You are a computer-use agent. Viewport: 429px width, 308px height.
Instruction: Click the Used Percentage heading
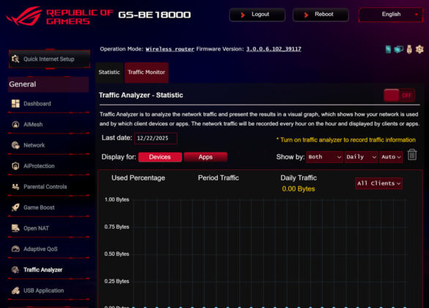[138, 178]
